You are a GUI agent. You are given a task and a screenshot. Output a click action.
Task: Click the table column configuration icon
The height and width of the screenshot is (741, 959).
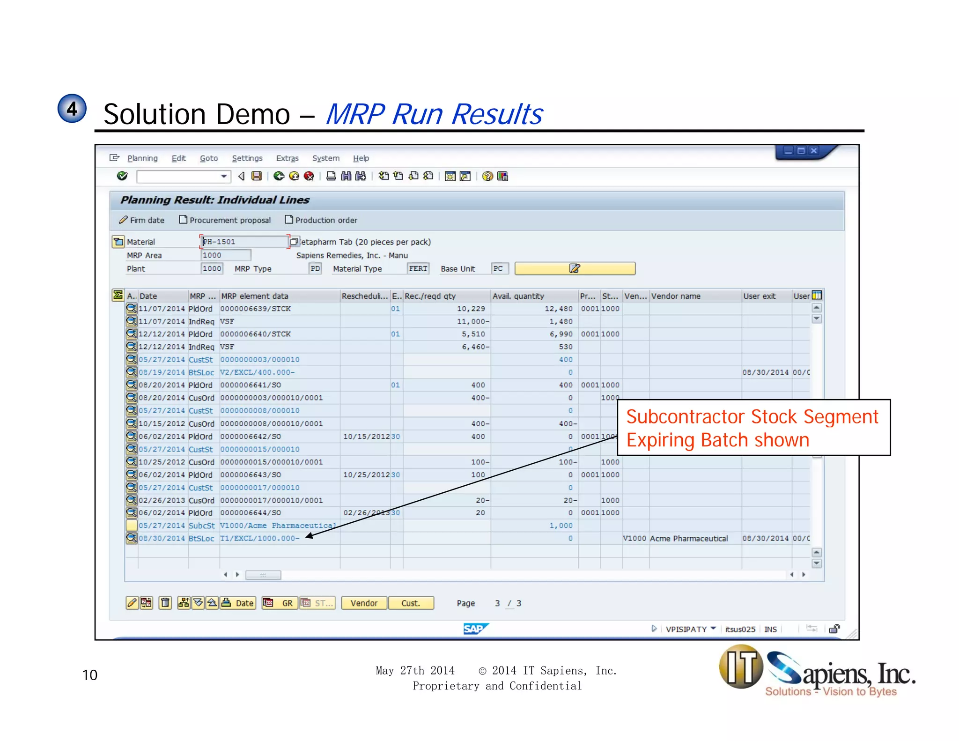[817, 296]
